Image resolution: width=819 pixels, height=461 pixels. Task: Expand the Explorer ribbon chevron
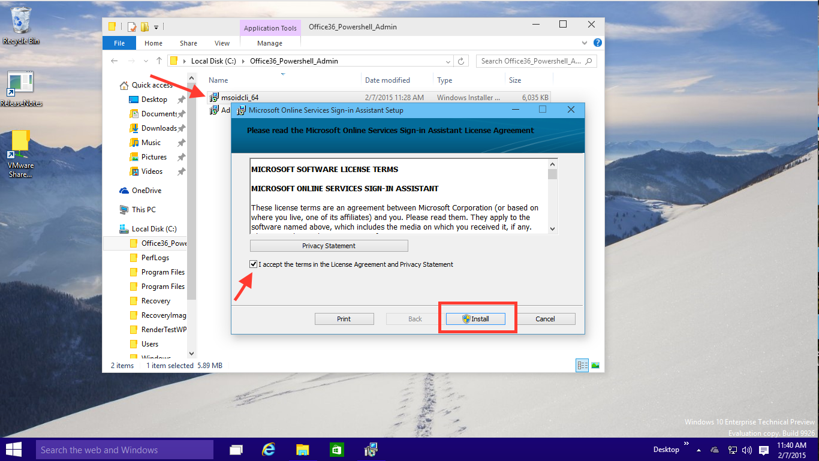(585, 43)
